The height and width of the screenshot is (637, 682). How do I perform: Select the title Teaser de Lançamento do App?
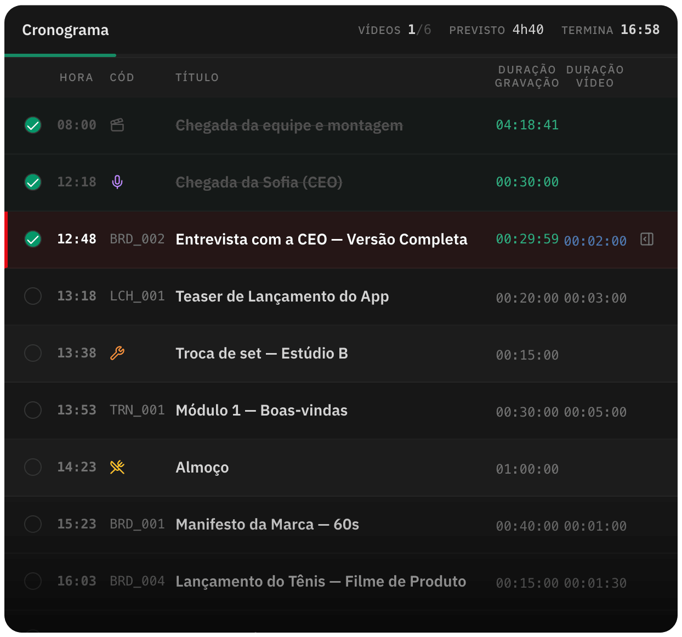(282, 297)
